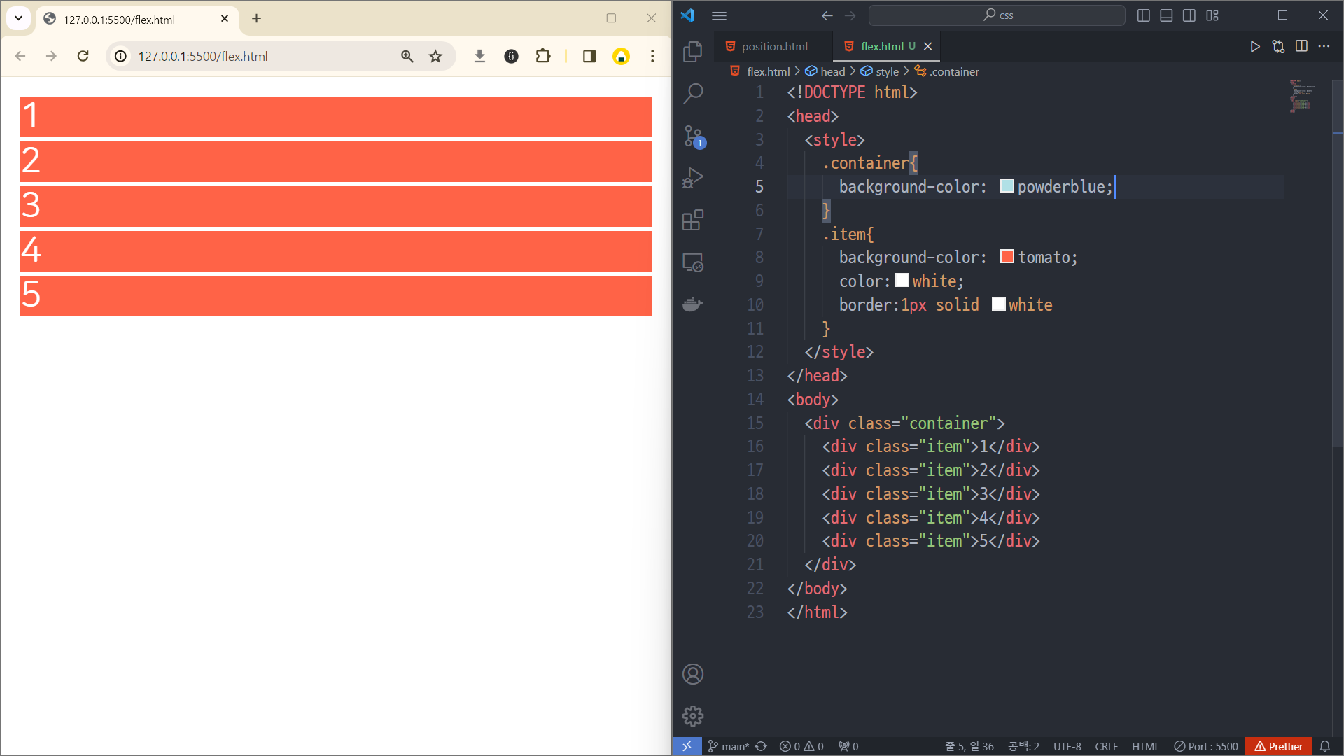This screenshot has height=756, width=1344.
Task: Click Port : 5500 Live Server status
Action: coord(1205,746)
